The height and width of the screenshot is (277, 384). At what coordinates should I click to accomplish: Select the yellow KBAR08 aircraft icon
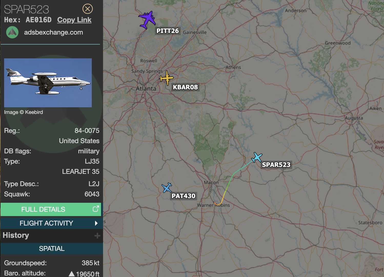167,78
